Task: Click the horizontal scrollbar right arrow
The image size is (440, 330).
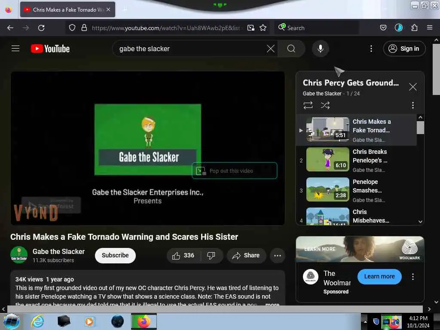Action: [x=429, y=309]
